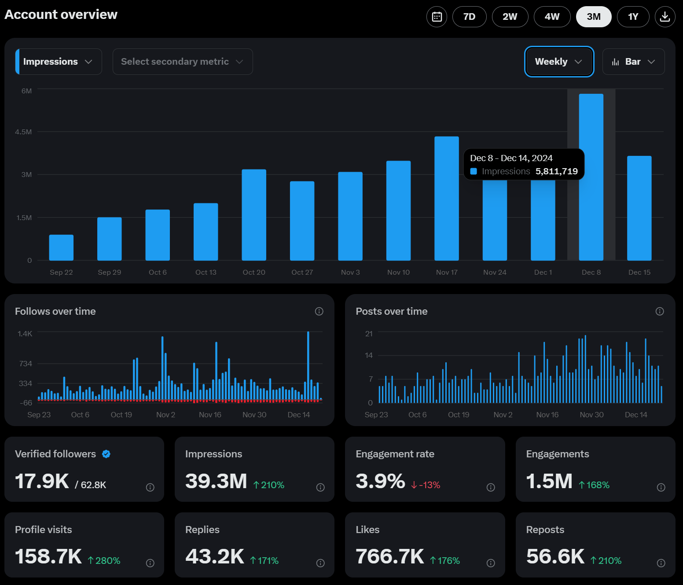Image resolution: width=683 pixels, height=585 pixels.
Task: Choose the 3M range tab
Action: click(593, 17)
